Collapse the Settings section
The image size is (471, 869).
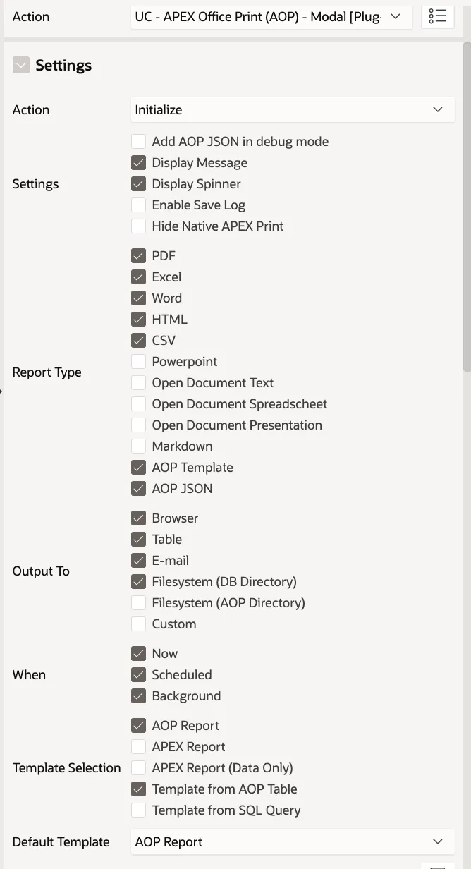tap(21, 65)
